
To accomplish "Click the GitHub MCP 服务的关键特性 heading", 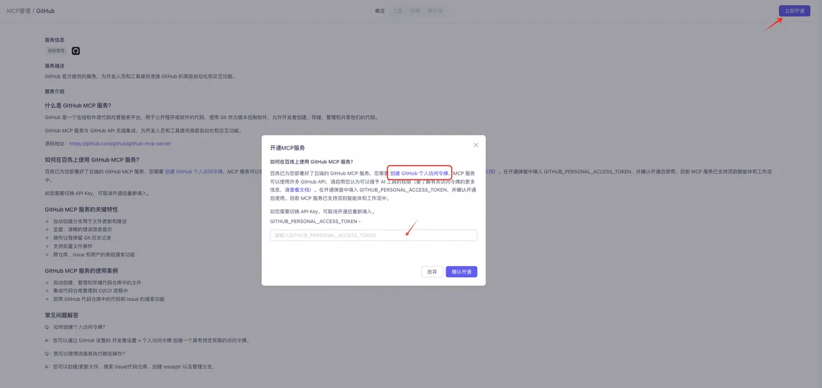I will click(81, 210).
